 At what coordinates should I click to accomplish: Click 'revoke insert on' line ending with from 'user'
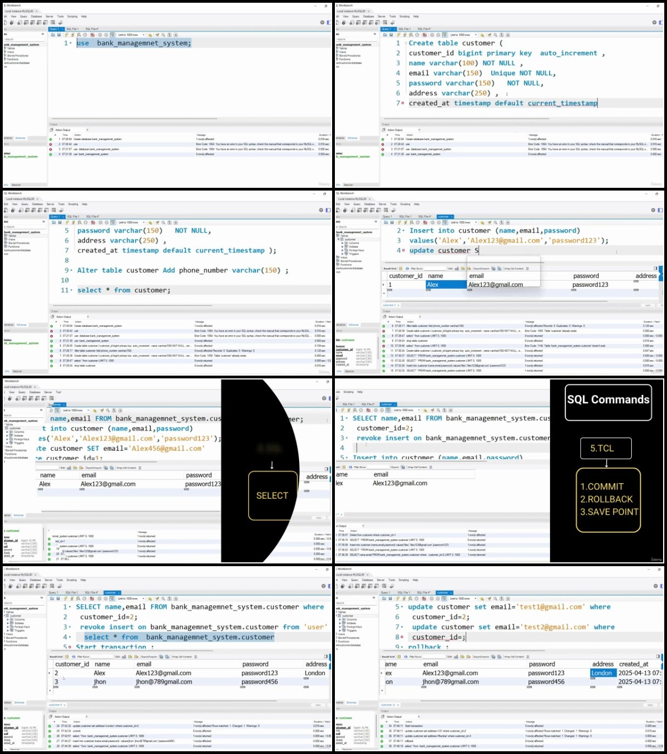[202, 627]
